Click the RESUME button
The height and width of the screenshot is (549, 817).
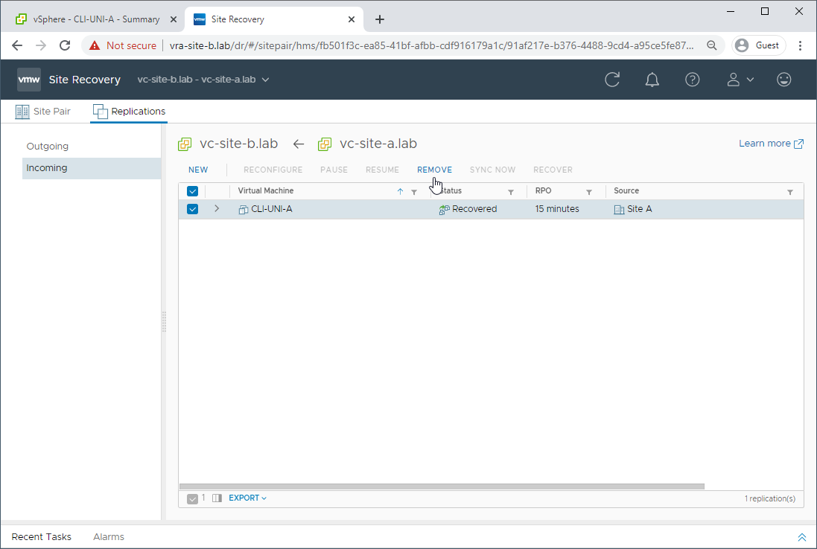[x=383, y=170]
